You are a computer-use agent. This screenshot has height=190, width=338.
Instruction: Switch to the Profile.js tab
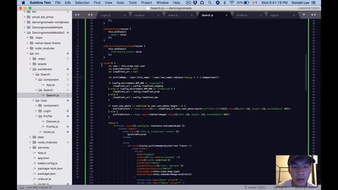pos(242,15)
